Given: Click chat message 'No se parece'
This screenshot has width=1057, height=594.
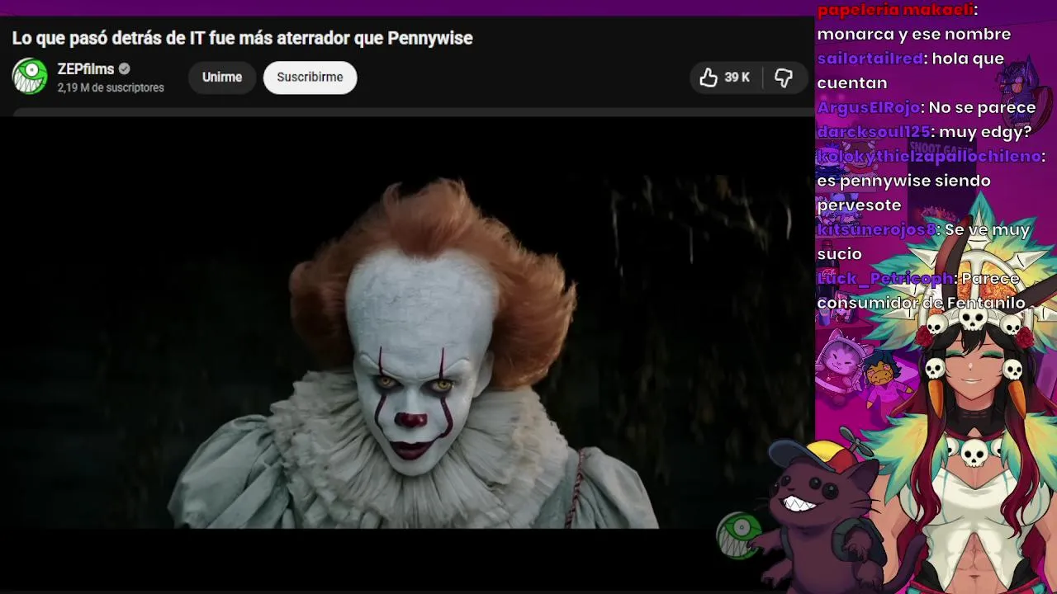Looking at the screenshot, I should (x=982, y=107).
